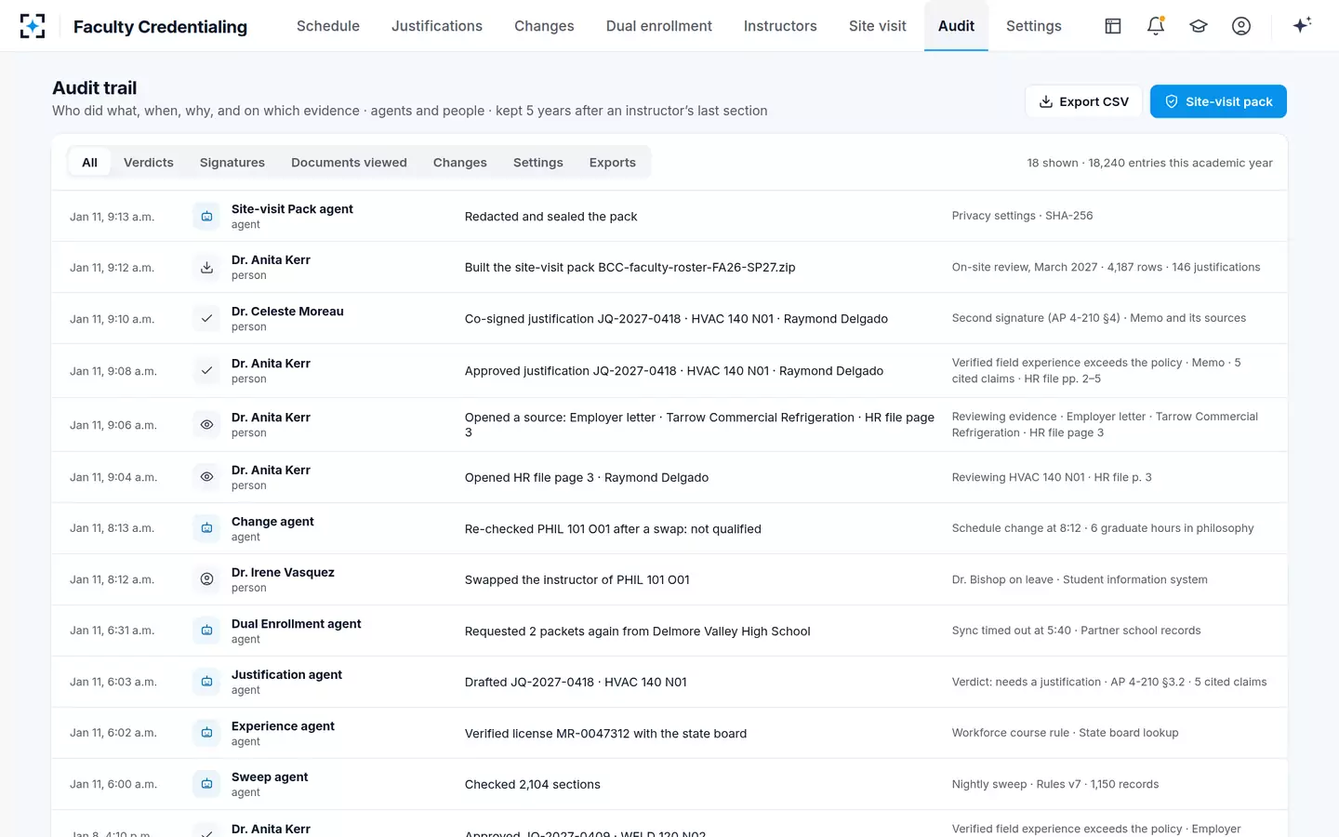The height and width of the screenshot is (837, 1339).
Task: Select the Audit tab in the top navigation
Action: [956, 26]
